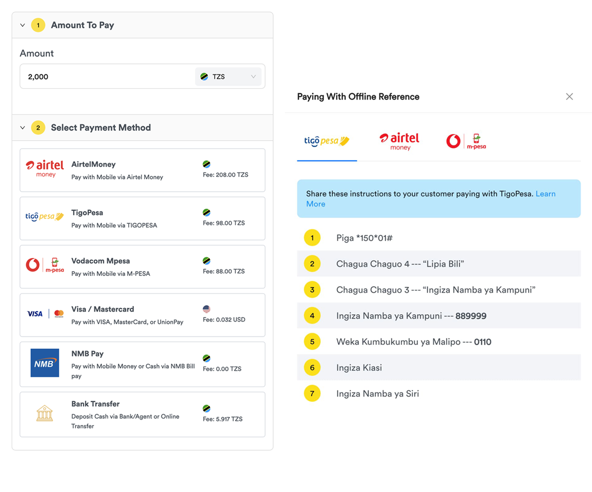Click the NMB bank logo icon
The height and width of the screenshot is (492, 592).
click(44, 363)
